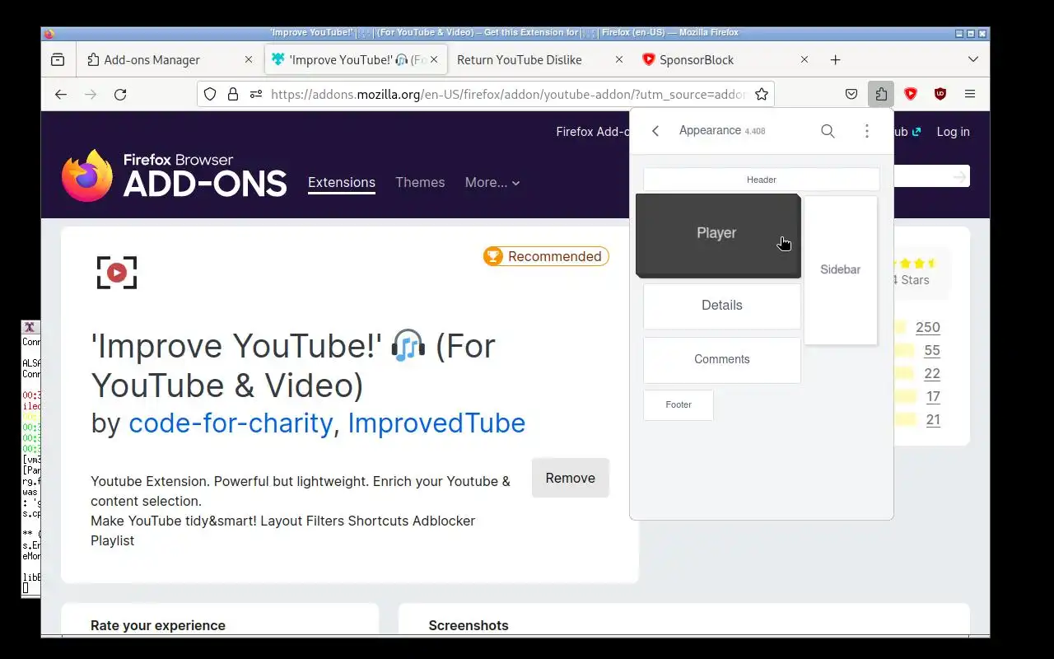Open the ImprovedTube author link
Image resolution: width=1054 pixels, height=659 pixels.
pyautogui.click(x=436, y=423)
